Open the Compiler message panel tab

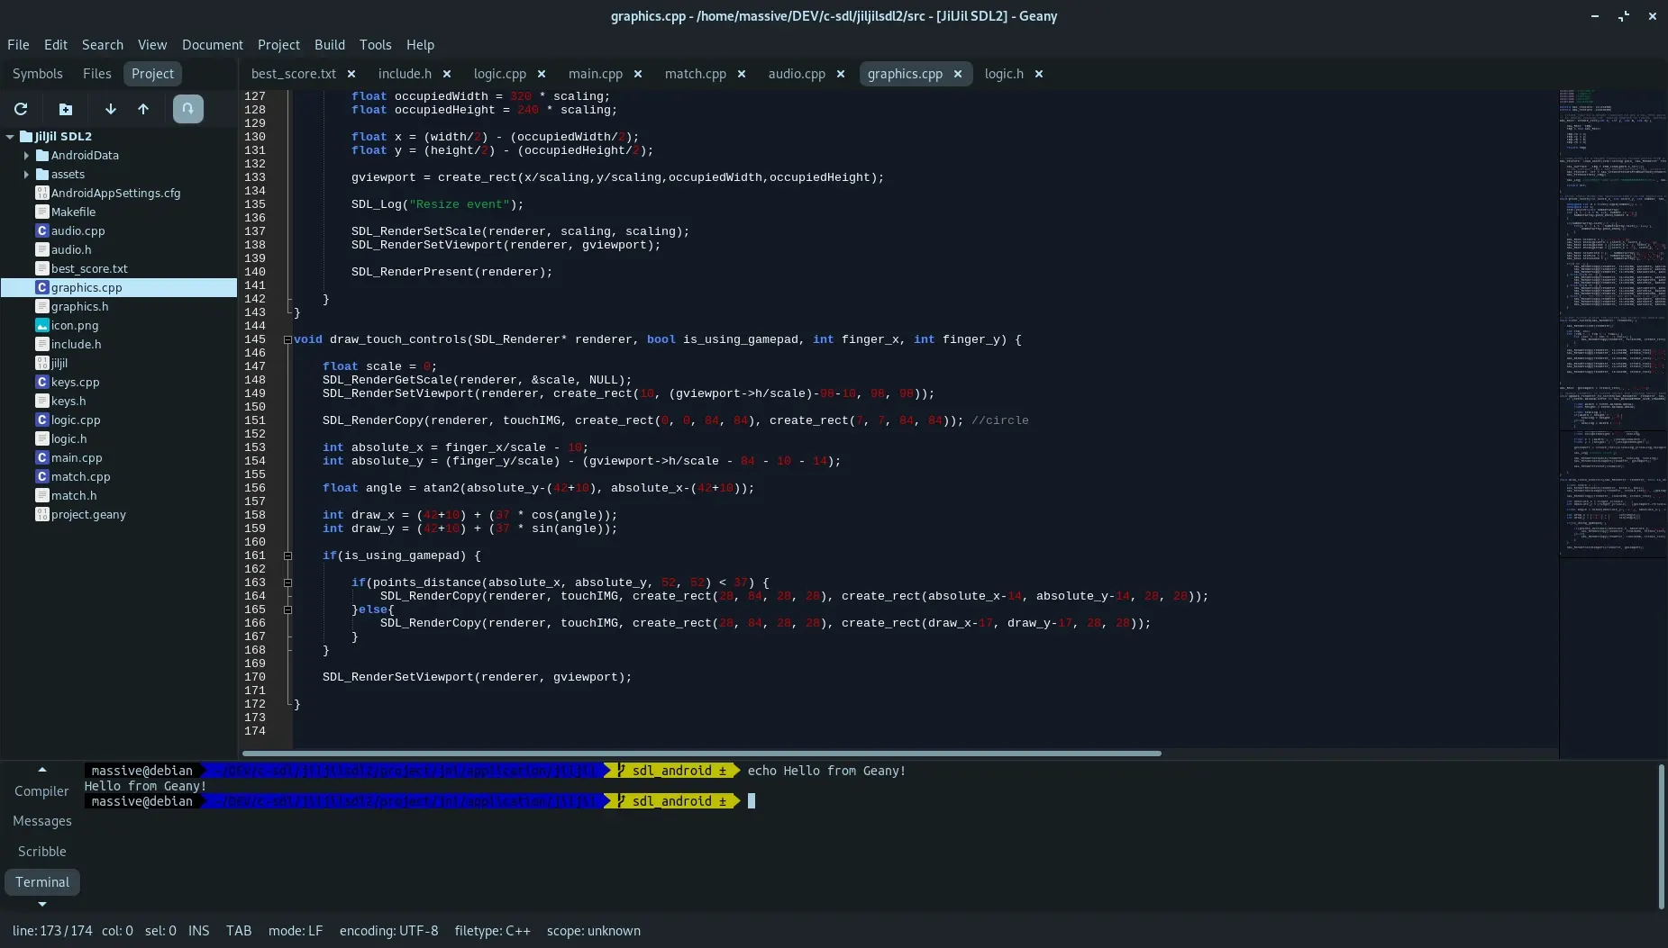41,790
